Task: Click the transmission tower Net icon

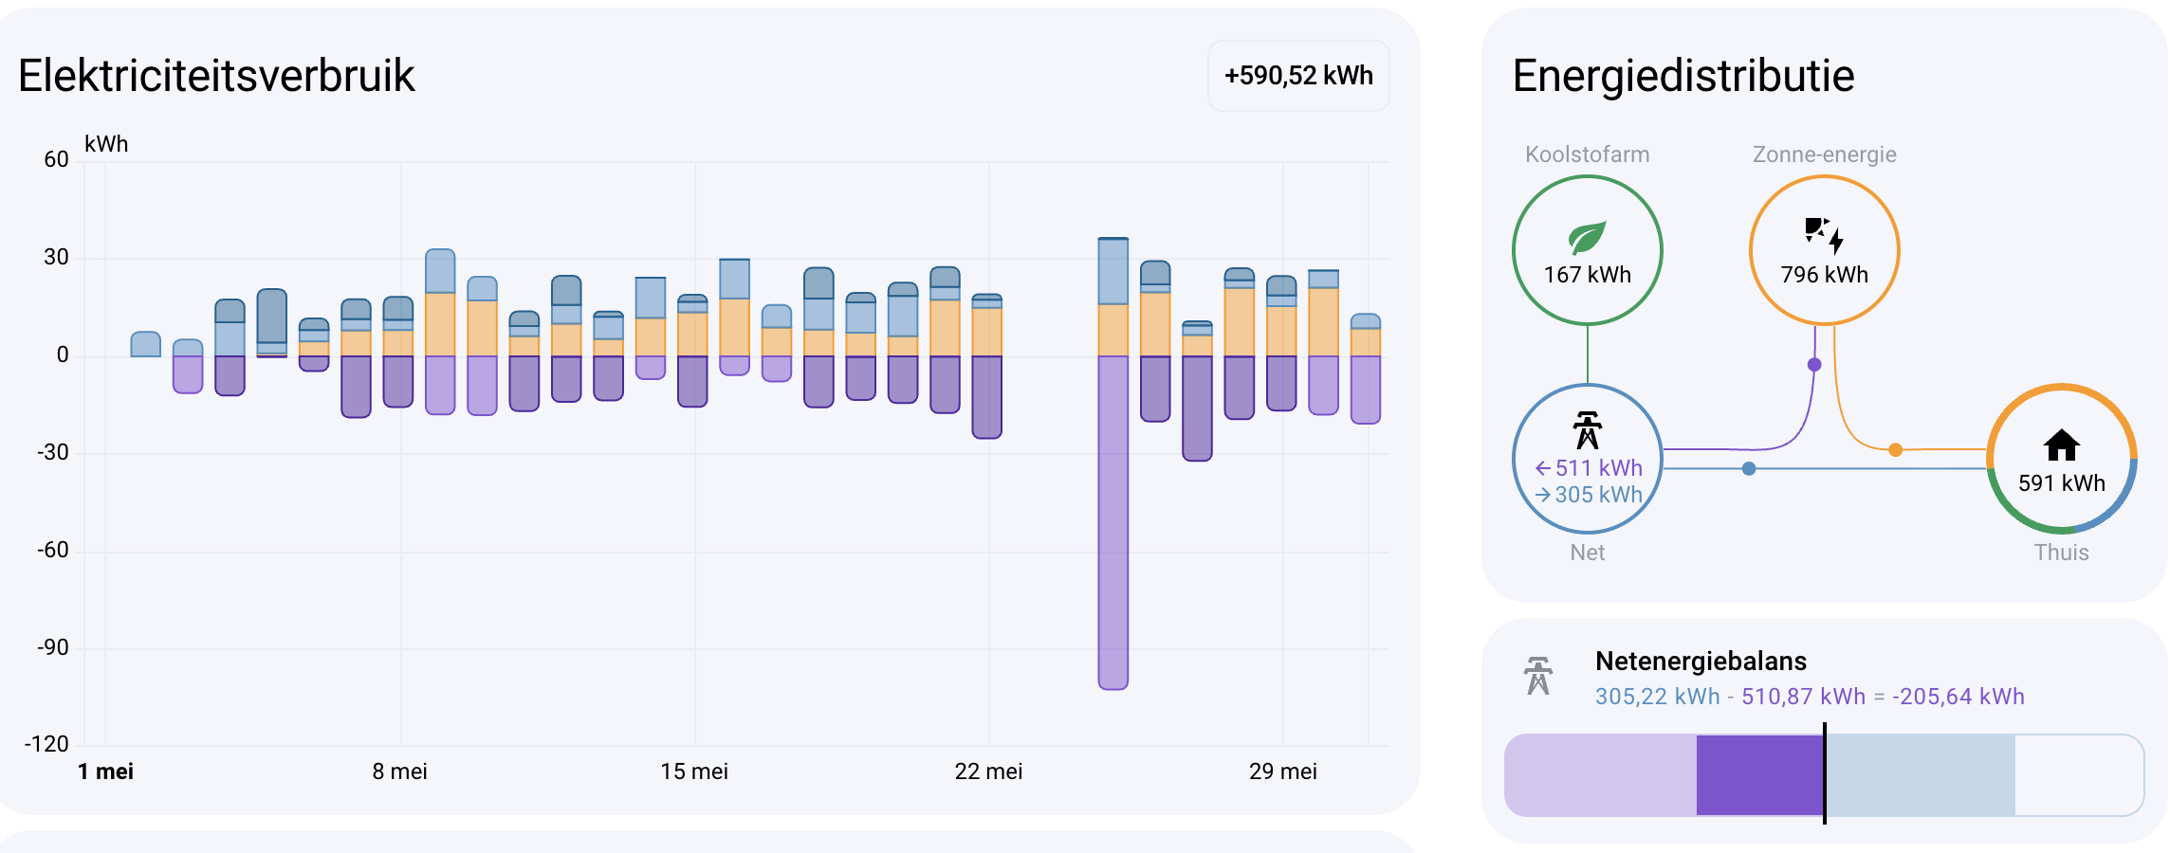Action: click(x=1587, y=430)
